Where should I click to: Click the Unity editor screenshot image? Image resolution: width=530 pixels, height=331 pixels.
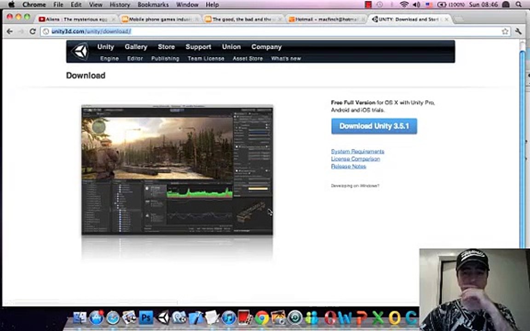point(177,170)
